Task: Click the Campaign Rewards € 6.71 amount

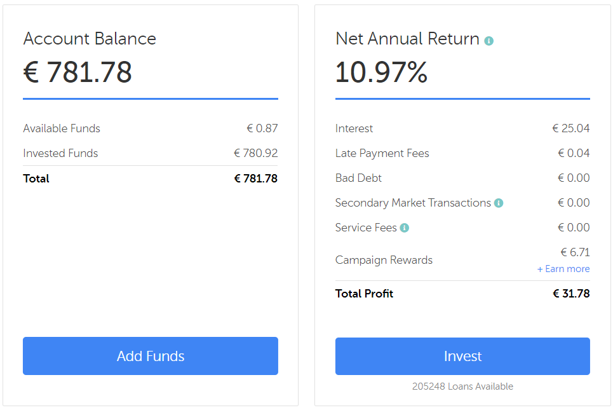Action: pyautogui.click(x=575, y=252)
